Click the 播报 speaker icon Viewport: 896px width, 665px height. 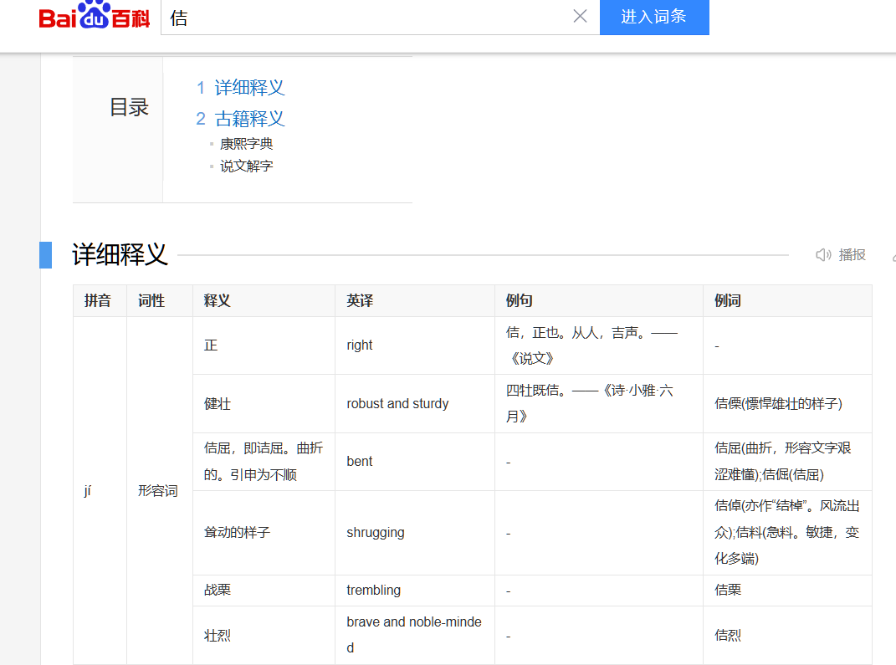[823, 255]
